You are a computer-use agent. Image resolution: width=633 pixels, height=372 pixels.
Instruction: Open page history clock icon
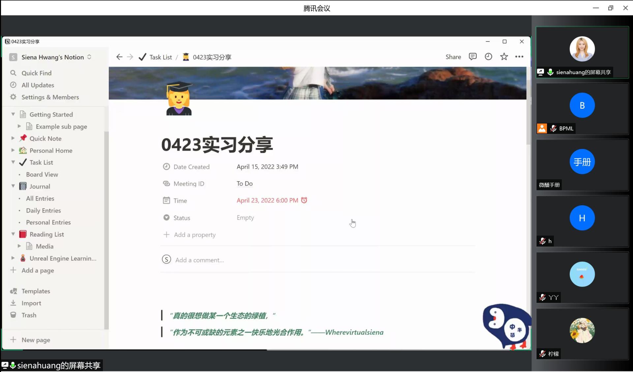[x=488, y=57]
